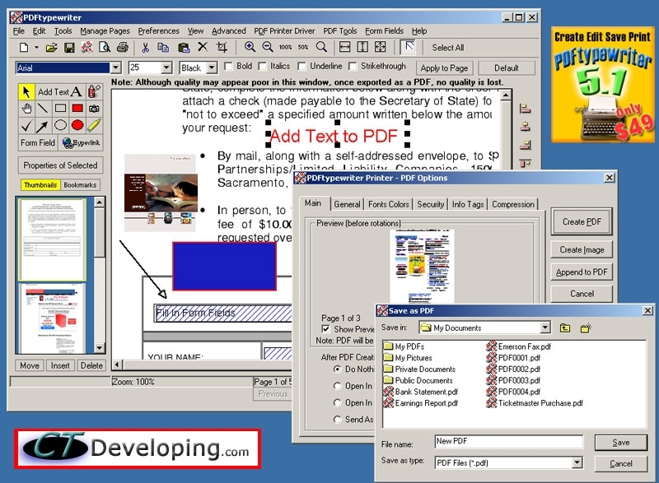Switch to the Security tab

click(x=430, y=204)
